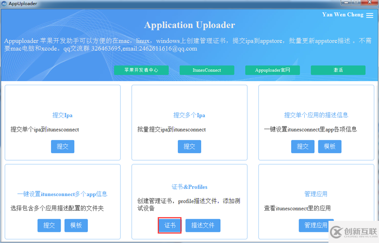Open the 证书 certificate button
Viewport: 379px width, 243px height.
pyautogui.click(x=170, y=225)
